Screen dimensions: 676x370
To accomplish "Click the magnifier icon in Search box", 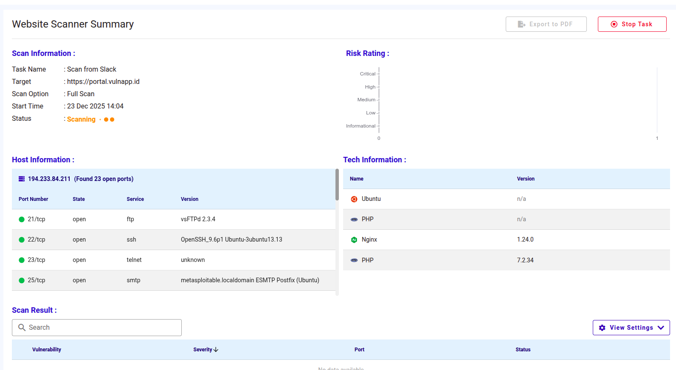I will pyautogui.click(x=22, y=328).
